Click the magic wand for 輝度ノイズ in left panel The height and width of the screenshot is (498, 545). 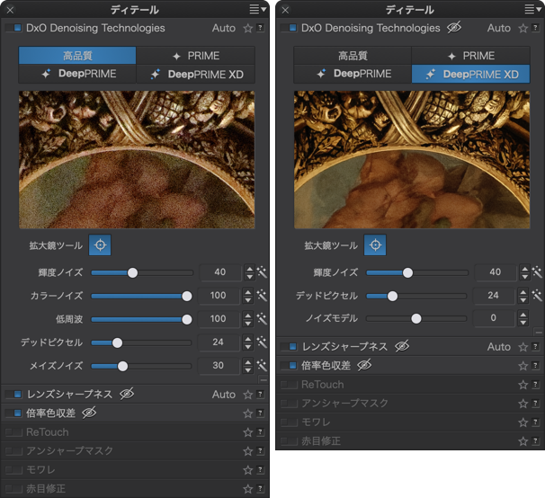[262, 272]
